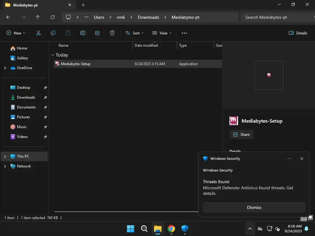
Task: Open the Sort dropdown
Action: click(x=134, y=33)
